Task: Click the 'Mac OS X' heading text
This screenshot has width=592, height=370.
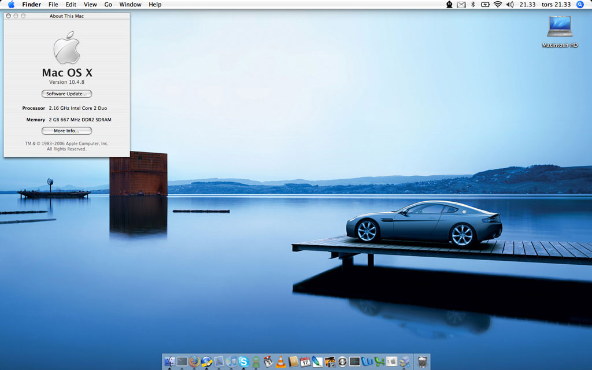Action: tap(67, 72)
